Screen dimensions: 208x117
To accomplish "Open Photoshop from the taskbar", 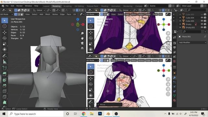I will (100, 114).
